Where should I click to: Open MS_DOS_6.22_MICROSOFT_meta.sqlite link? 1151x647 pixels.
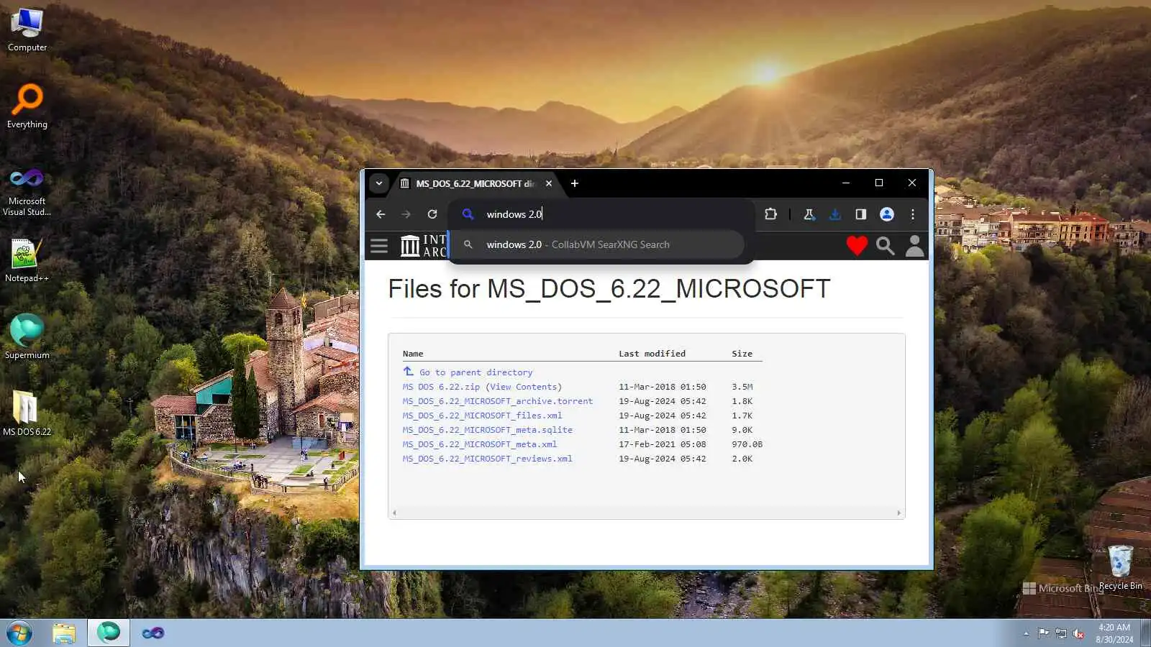coord(488,430)
